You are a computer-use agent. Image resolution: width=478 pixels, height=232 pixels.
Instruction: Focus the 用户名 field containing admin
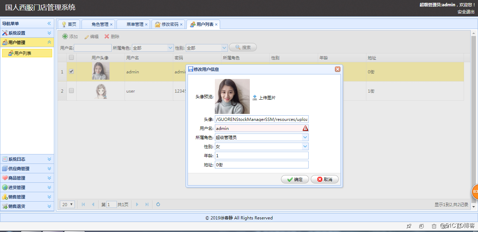coord(262,128)
